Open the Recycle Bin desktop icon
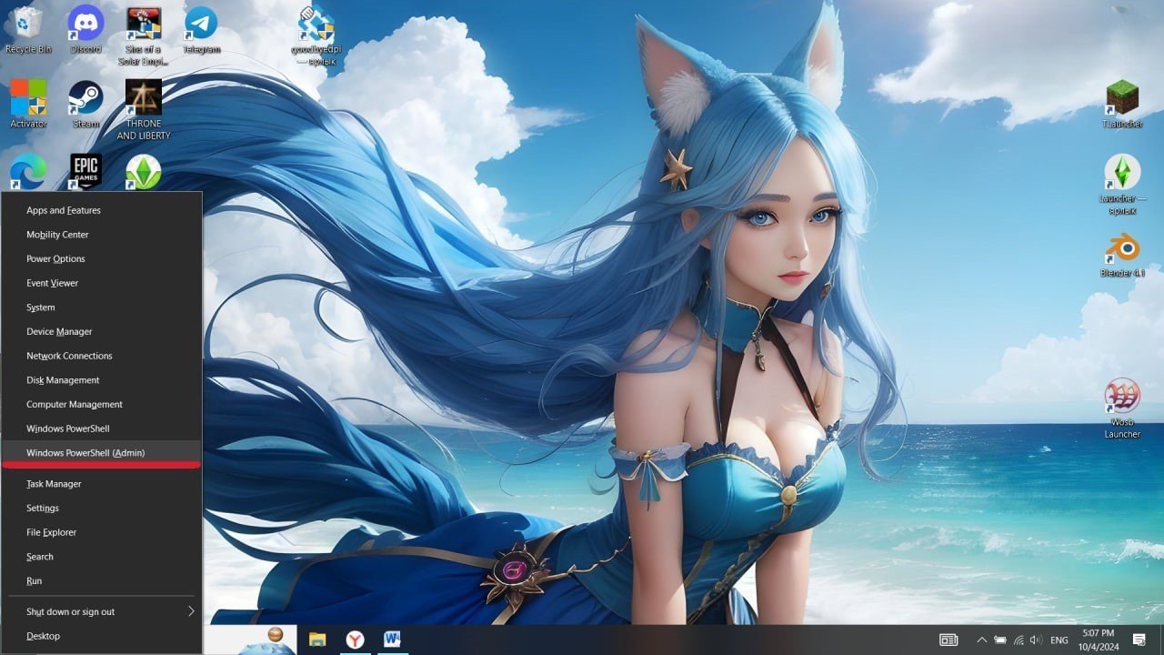Viewport: 1164px width, 655px height. pos(28,30)
